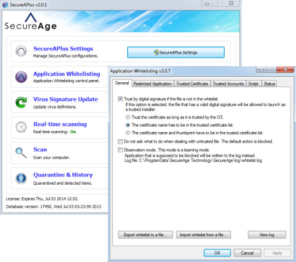Minimize the Application Whitelisting dialog

tap(261, 70)
